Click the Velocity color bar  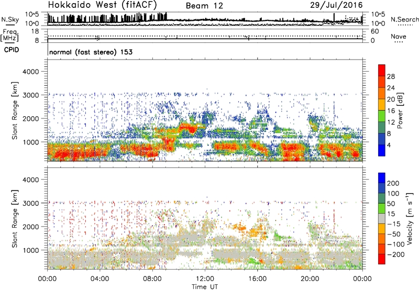point(382,218)
